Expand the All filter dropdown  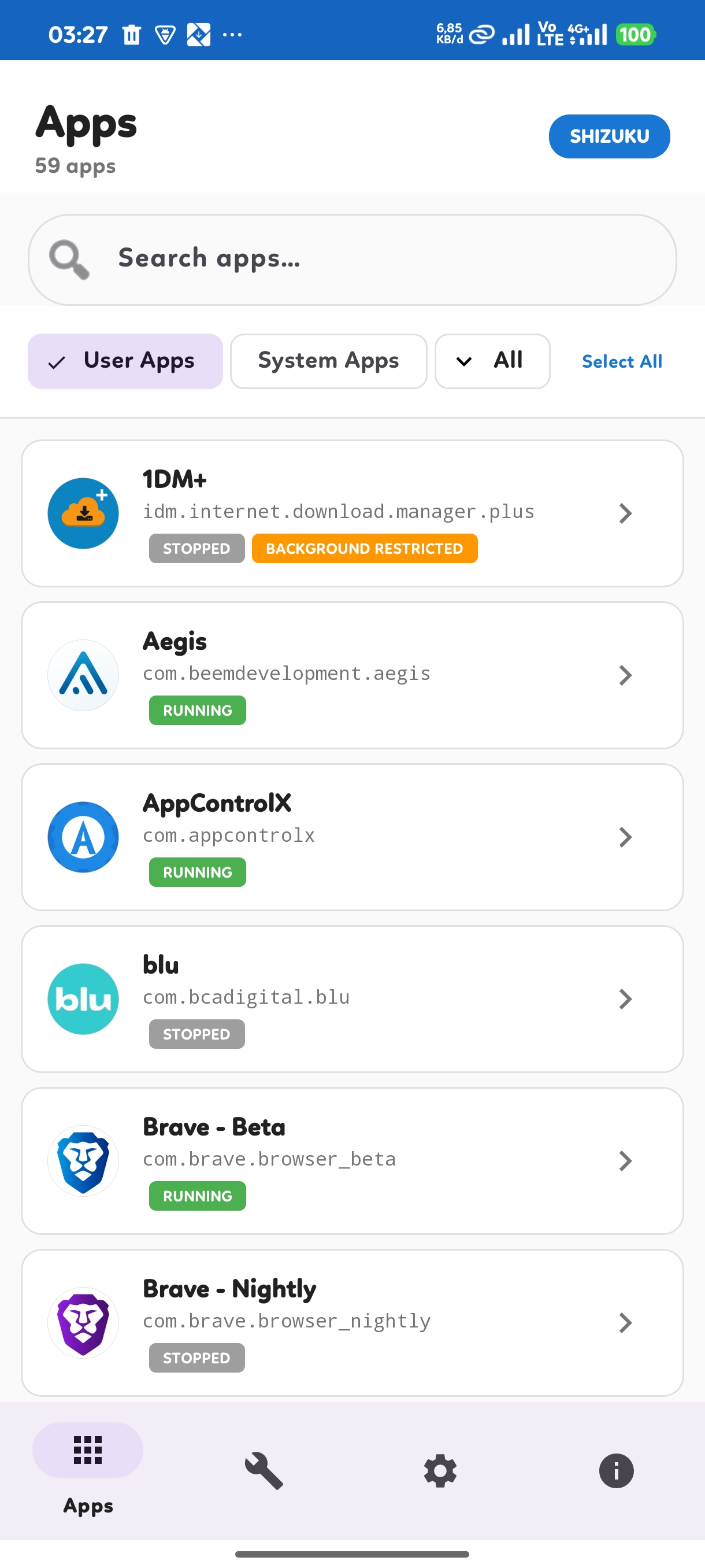pyautogui.click(x=492, y=360)
